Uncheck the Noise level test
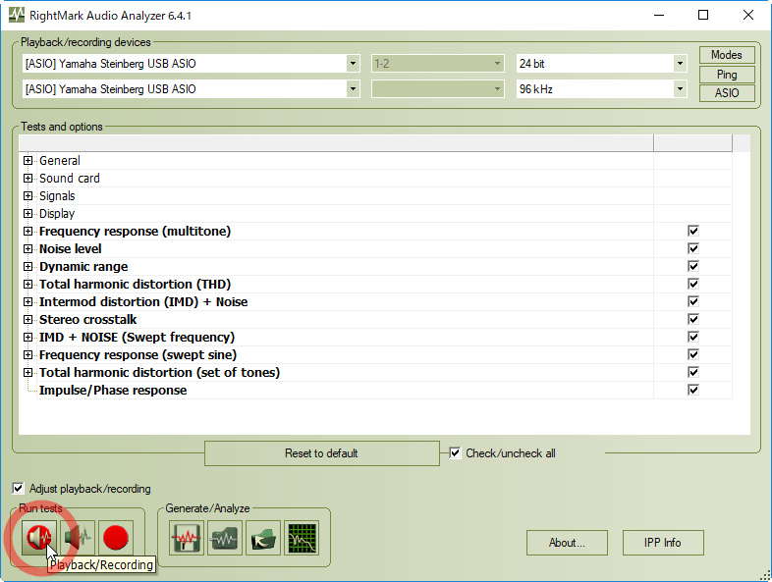Screen dimensions: 772x582 [x=693, y=248]
